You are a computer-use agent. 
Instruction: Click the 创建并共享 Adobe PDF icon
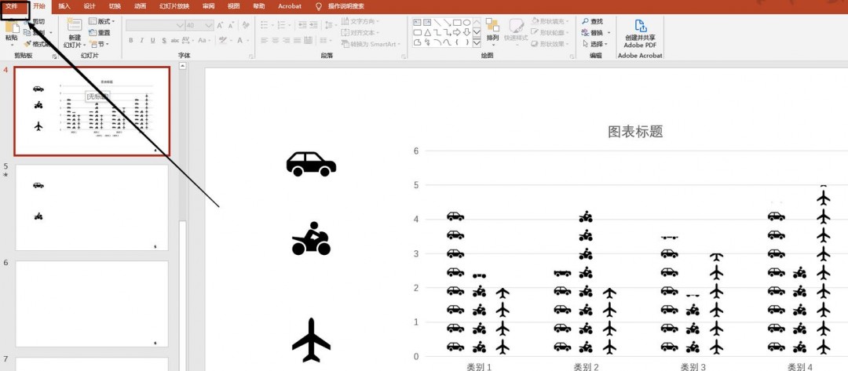point(639,26)
